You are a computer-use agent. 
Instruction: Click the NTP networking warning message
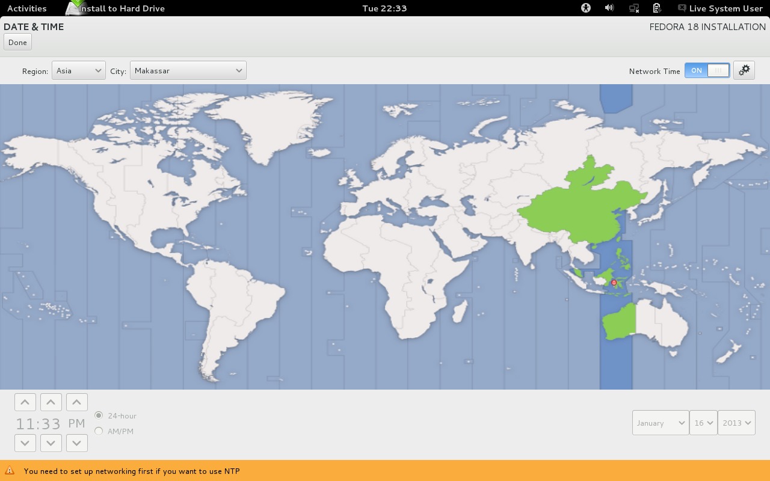point(132,471)
